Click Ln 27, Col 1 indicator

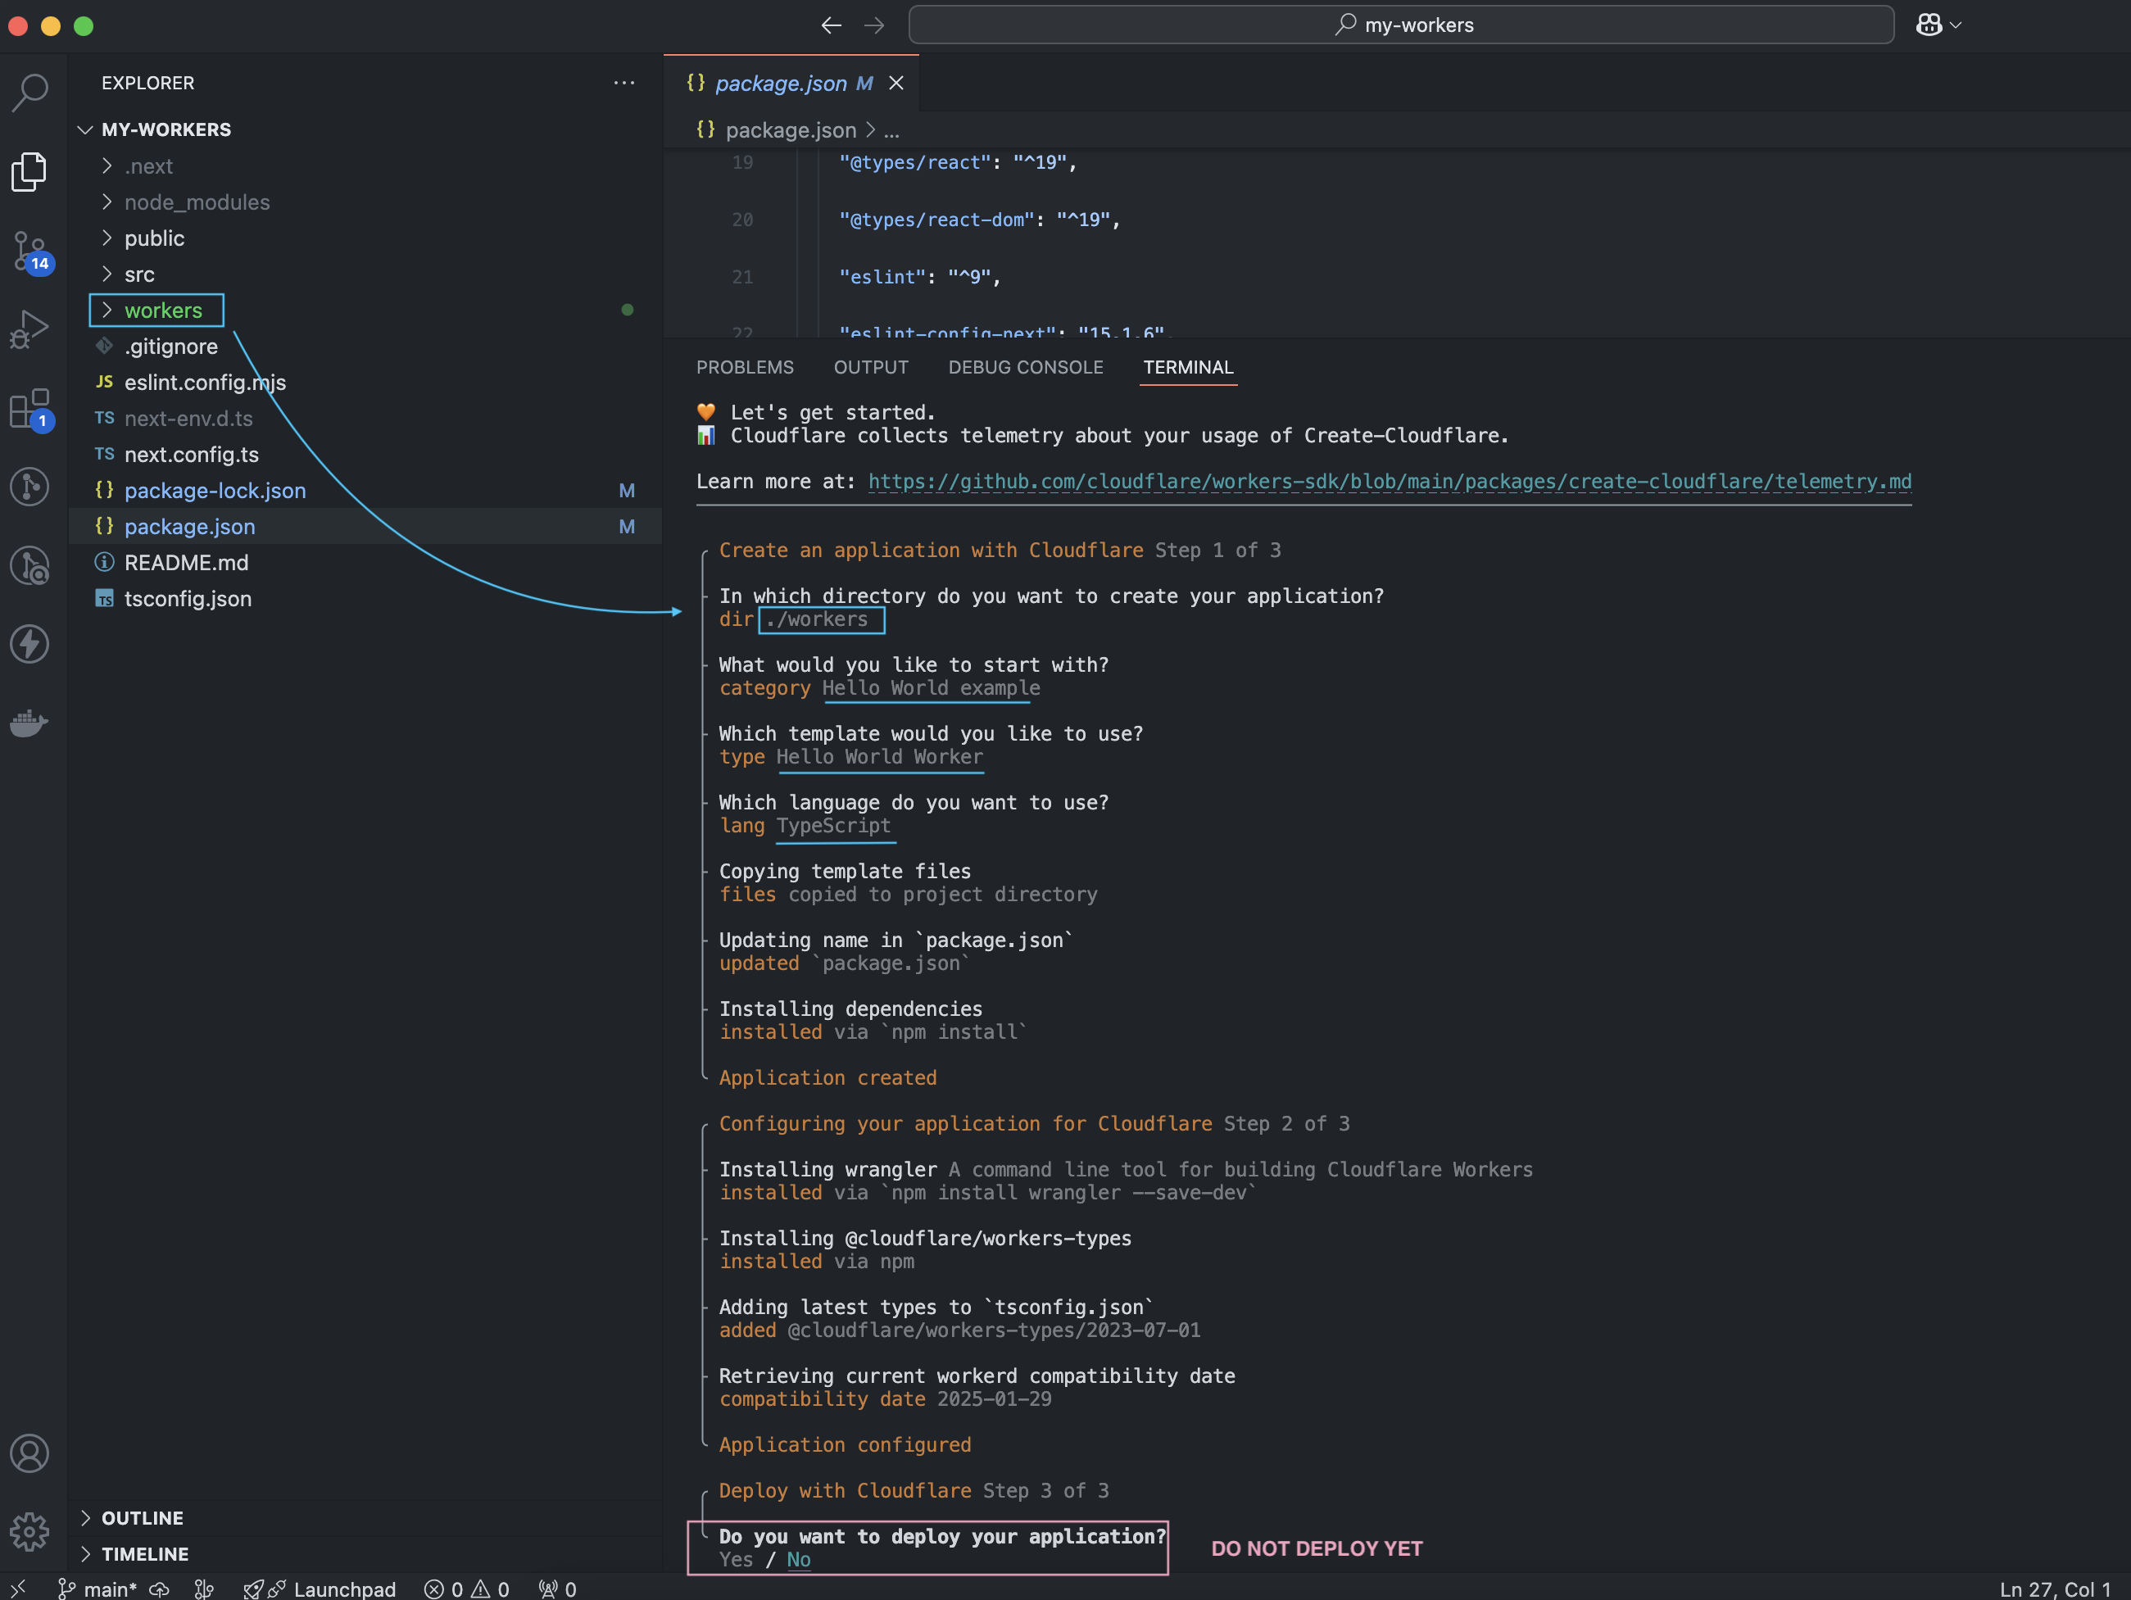pyautogui.click(x=2055, y=1589)
